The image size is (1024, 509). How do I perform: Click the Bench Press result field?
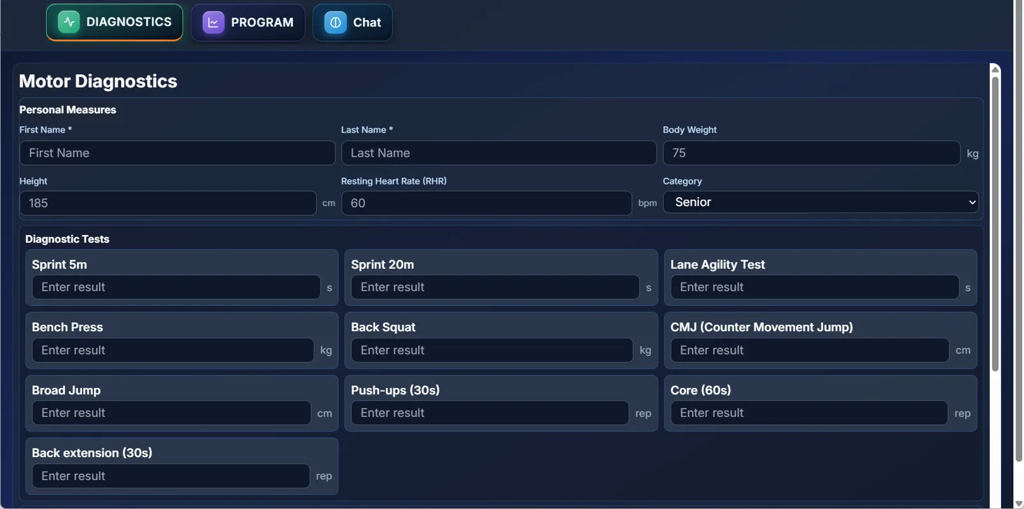coord(173,350)
